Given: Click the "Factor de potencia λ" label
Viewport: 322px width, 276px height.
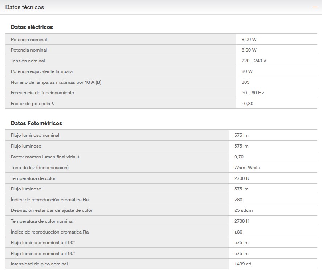Looking at the screenshot, I should pyautogui.click(x=32, y=104).
